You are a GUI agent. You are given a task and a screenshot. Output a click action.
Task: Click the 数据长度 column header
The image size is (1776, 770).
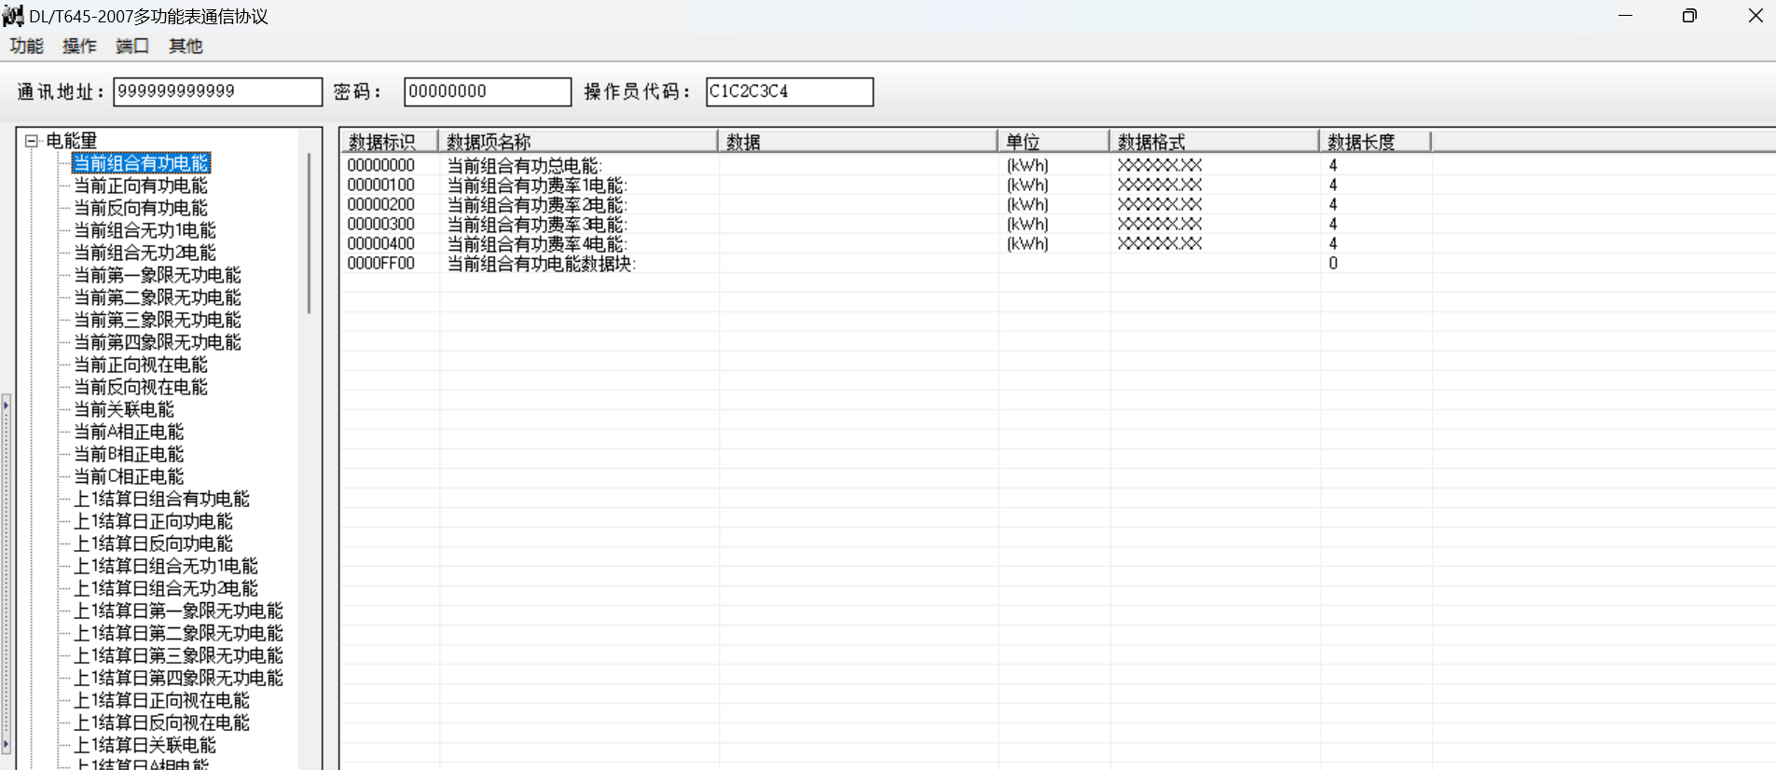[1375, 142]
